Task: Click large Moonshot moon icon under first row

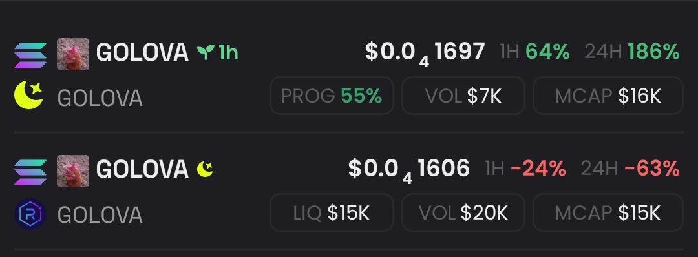Action: (x=28, y=95)
